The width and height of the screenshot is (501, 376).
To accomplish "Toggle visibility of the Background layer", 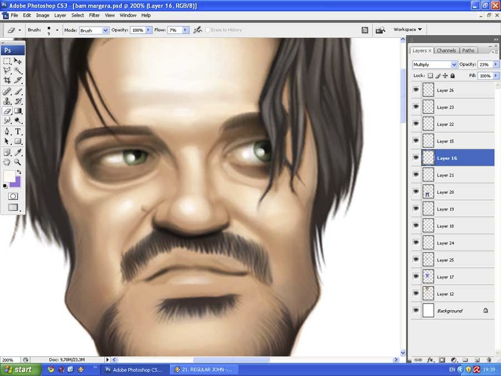I will 416,311.
